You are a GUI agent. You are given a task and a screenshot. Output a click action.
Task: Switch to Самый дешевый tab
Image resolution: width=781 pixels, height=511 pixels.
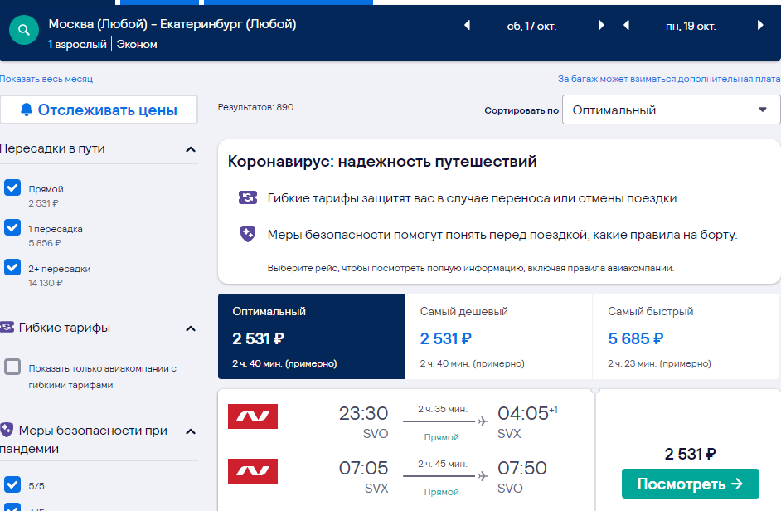click(498, 337)
